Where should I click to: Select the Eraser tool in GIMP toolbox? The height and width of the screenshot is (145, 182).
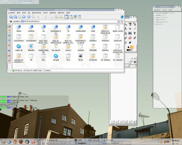pyautogui.click(x=130, y=38)
